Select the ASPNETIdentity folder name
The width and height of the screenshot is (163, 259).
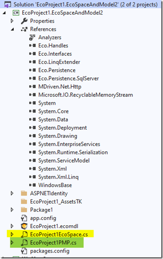[x=49, y=194]
